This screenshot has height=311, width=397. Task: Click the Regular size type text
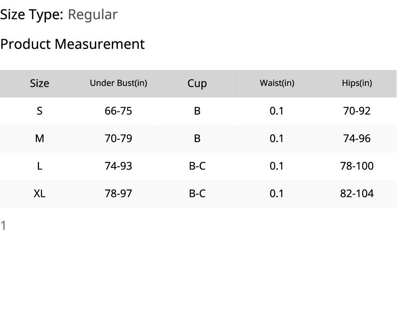[93, 15]
